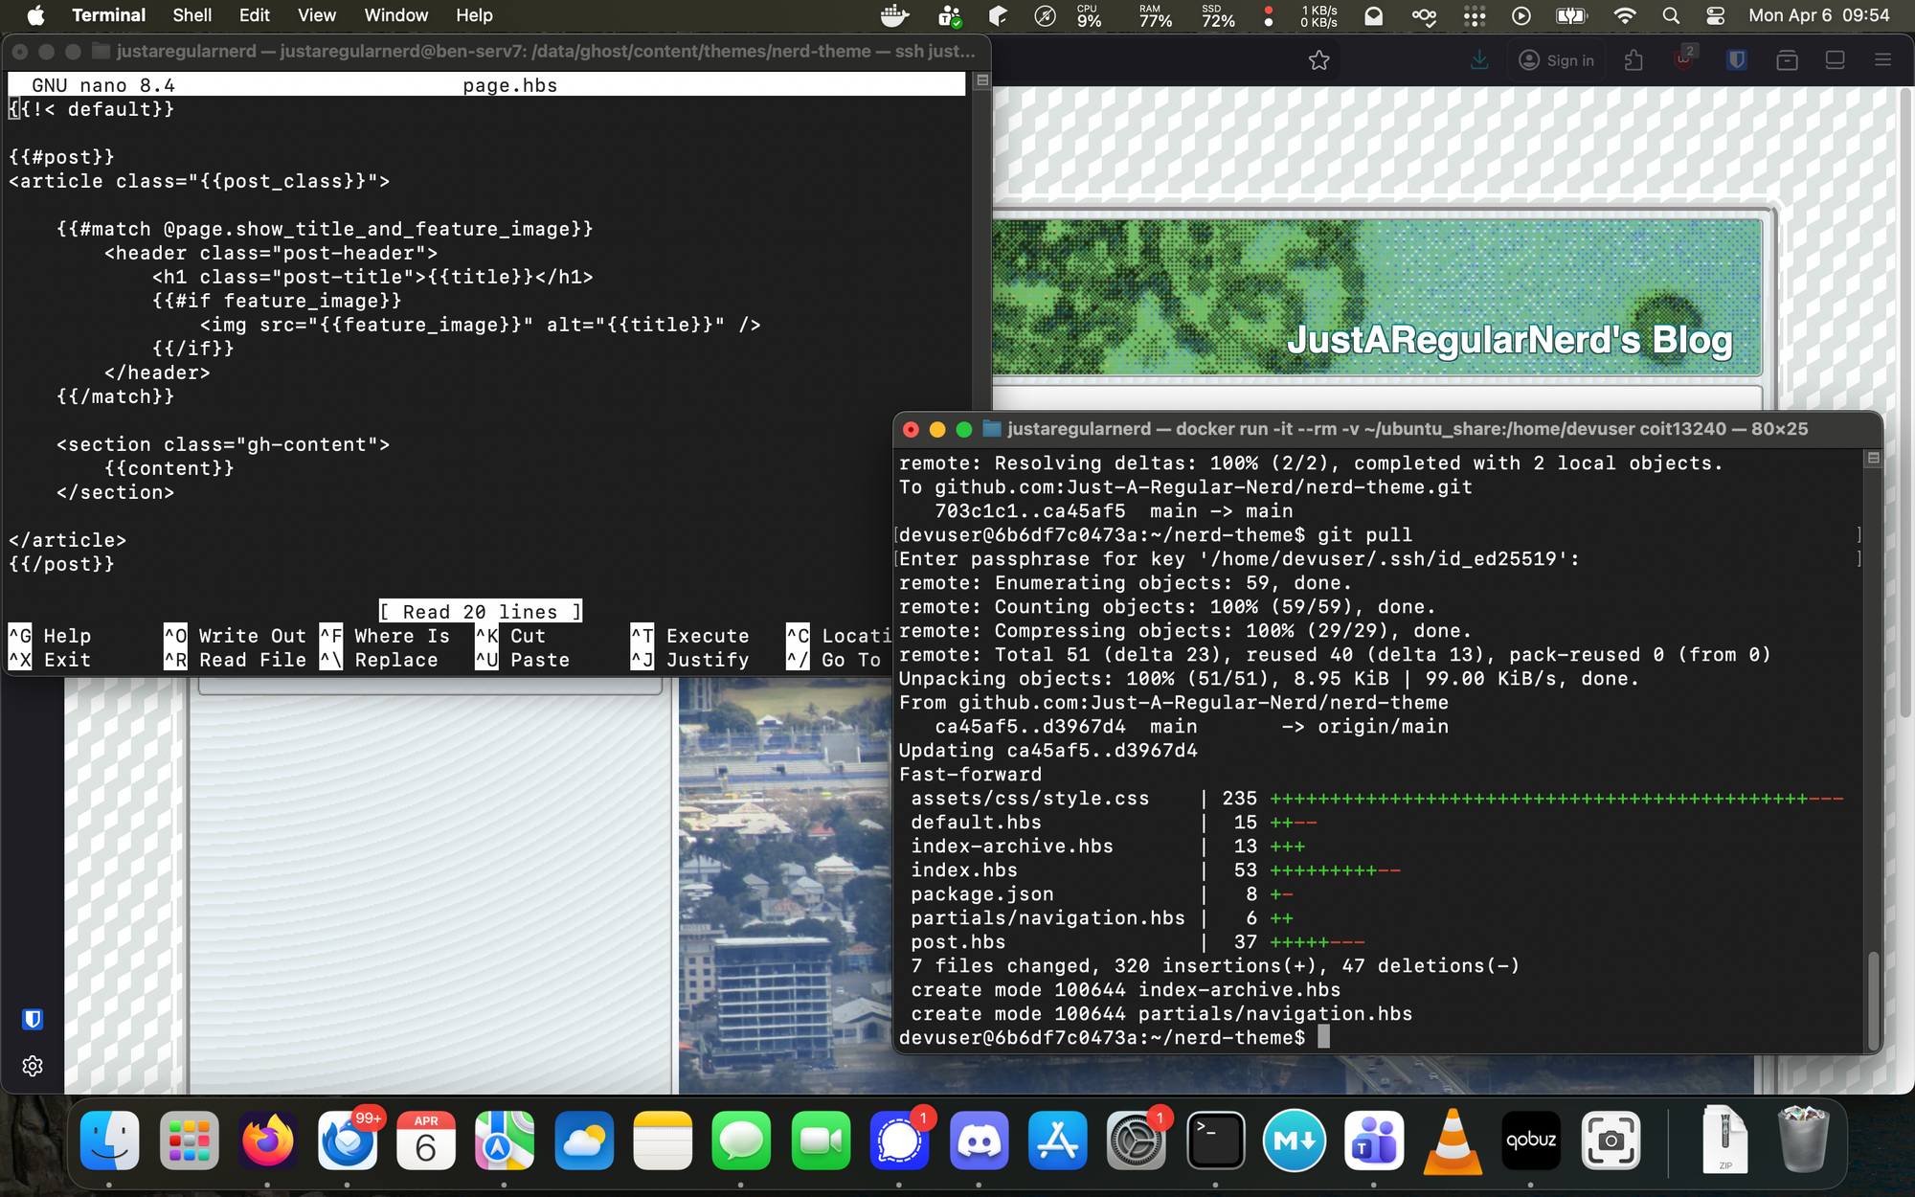
Task: Open Firefox hamburger application menu
Action: [1882, 60]
